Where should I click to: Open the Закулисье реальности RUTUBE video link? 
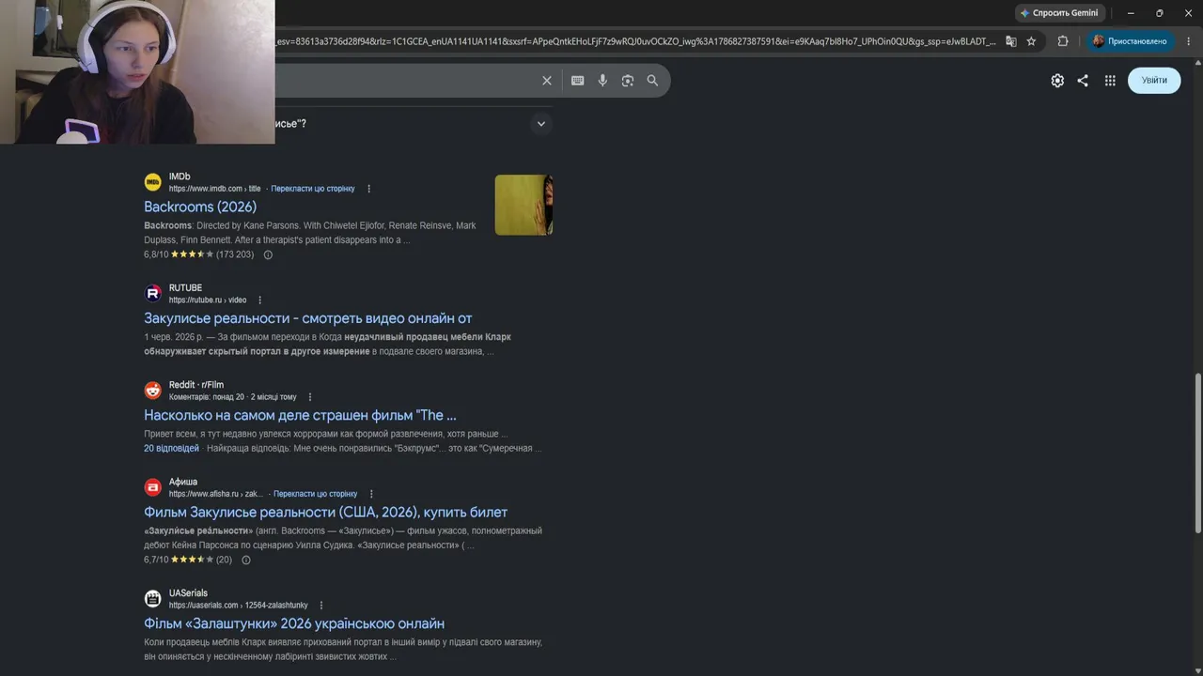tap(308, 318)
